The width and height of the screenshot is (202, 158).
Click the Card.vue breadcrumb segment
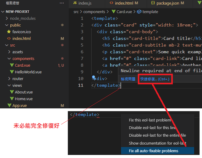(x=124, y=12)
